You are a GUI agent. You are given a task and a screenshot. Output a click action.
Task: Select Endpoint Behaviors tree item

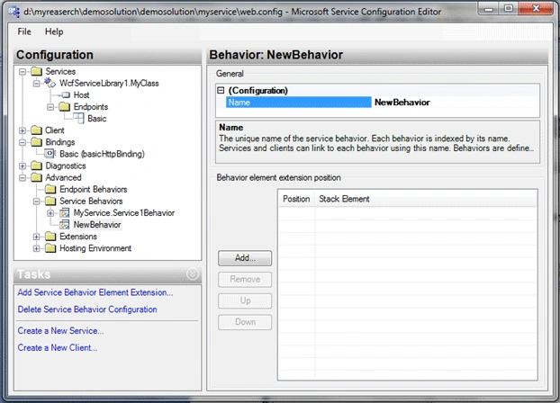click(94, 189)
